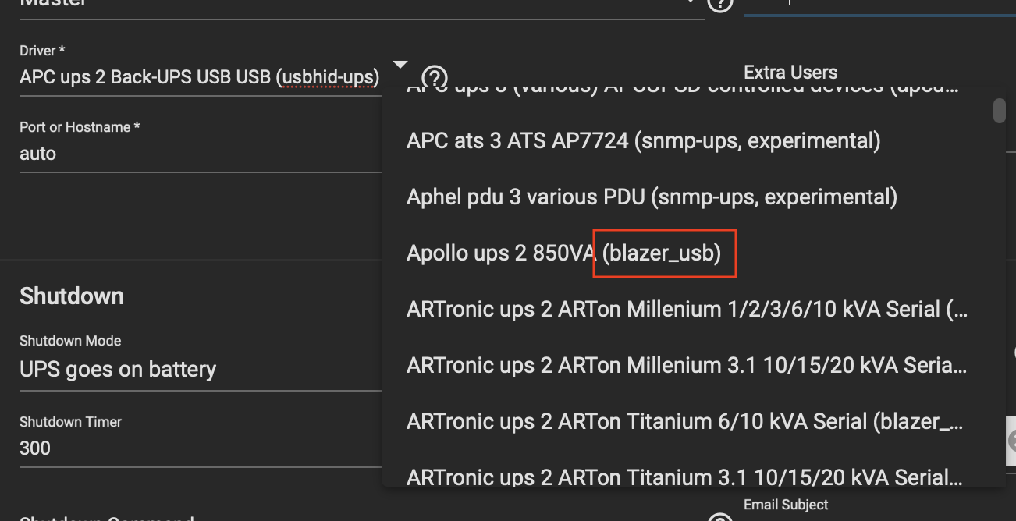Click the help icon beside the Driver field
The image size is (1016, 521).
tap(434, 77)
